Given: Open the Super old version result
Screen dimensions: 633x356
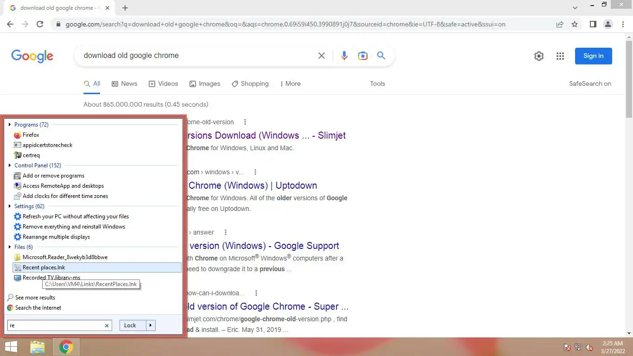Looking at the screenshot, I should (x=267, y=306).
